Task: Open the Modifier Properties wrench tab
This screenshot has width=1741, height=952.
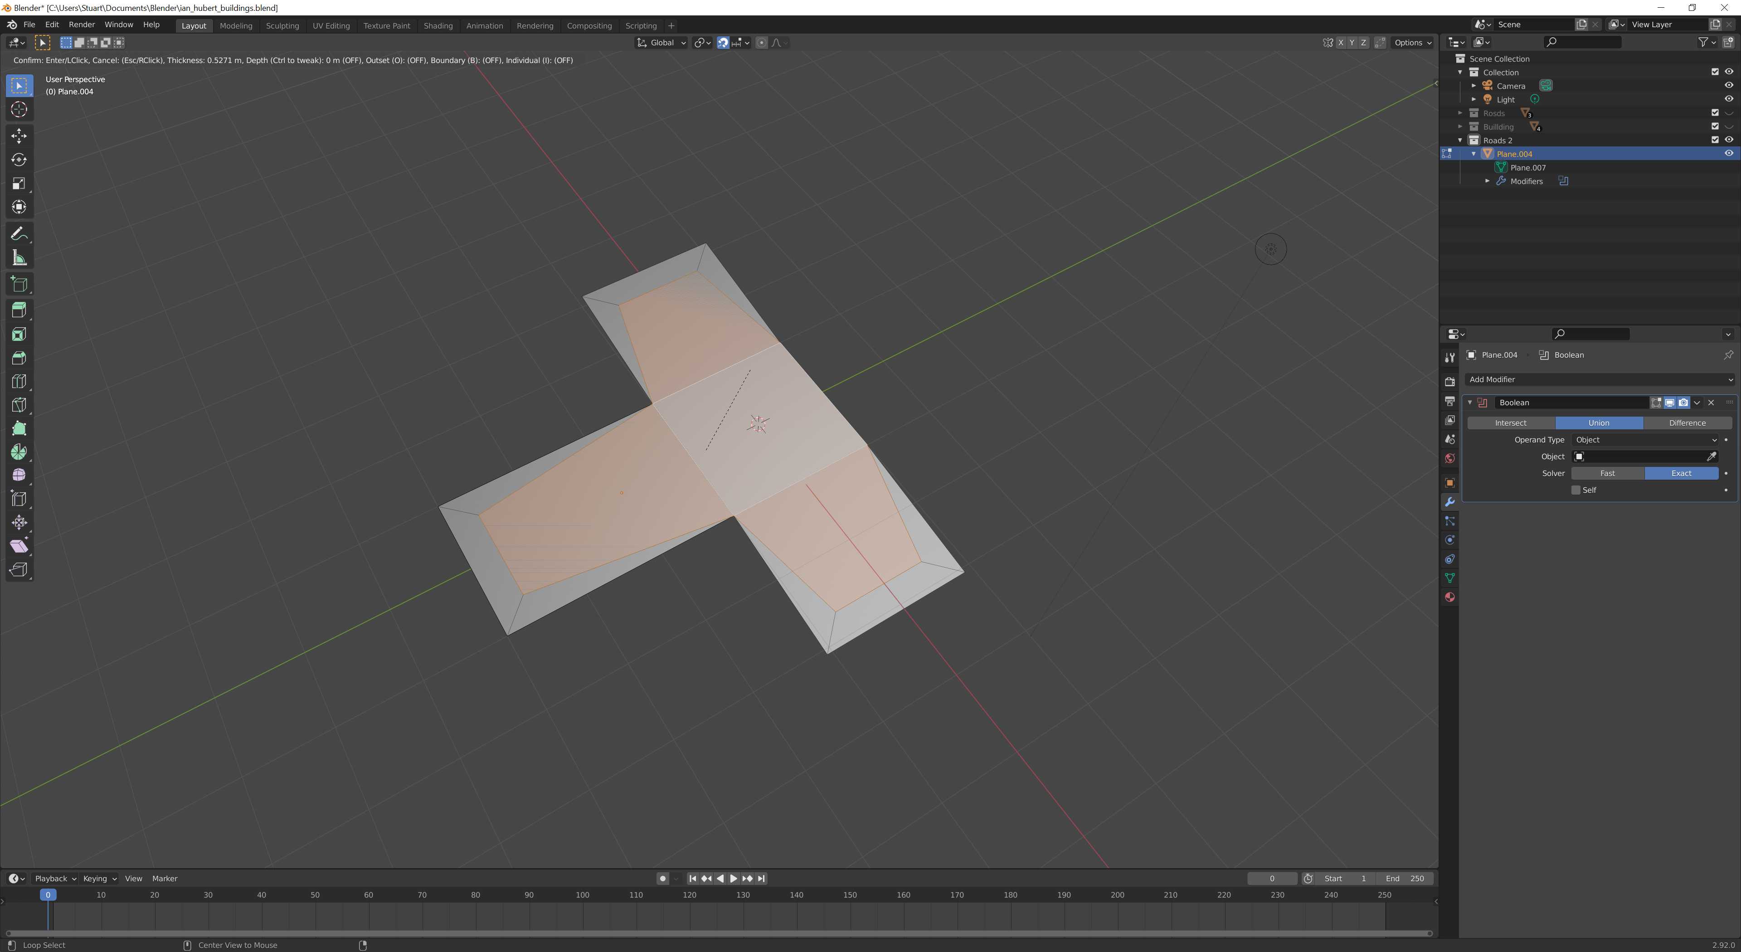Action: click(x=1450, y=502)
